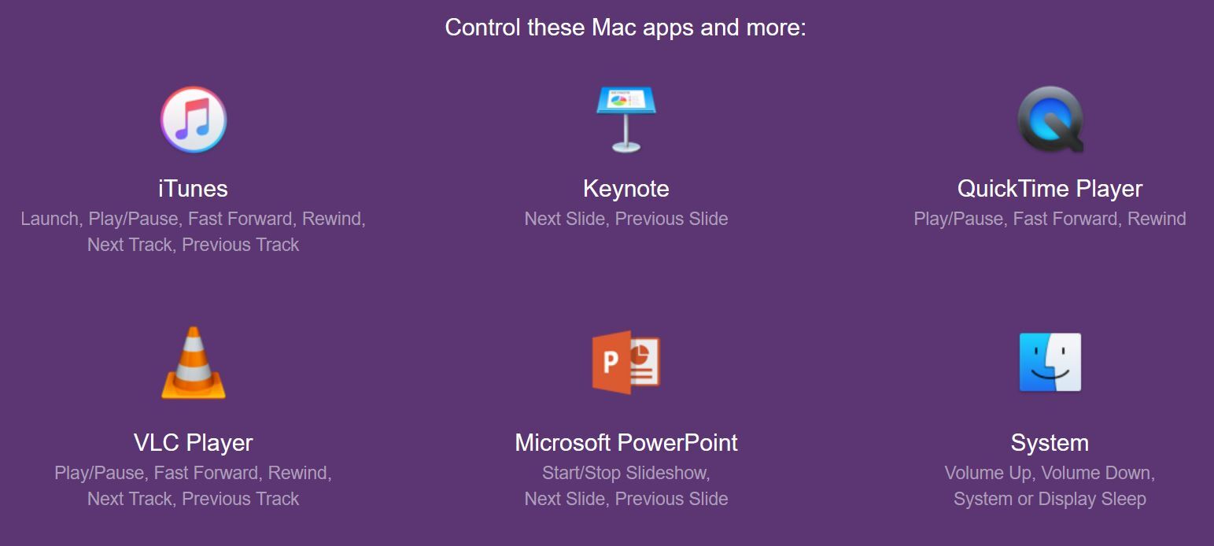The width and height of the screenshot is (1214, 546).
Task: Click the VLC traffic cone icon
Action: point(194,363)
